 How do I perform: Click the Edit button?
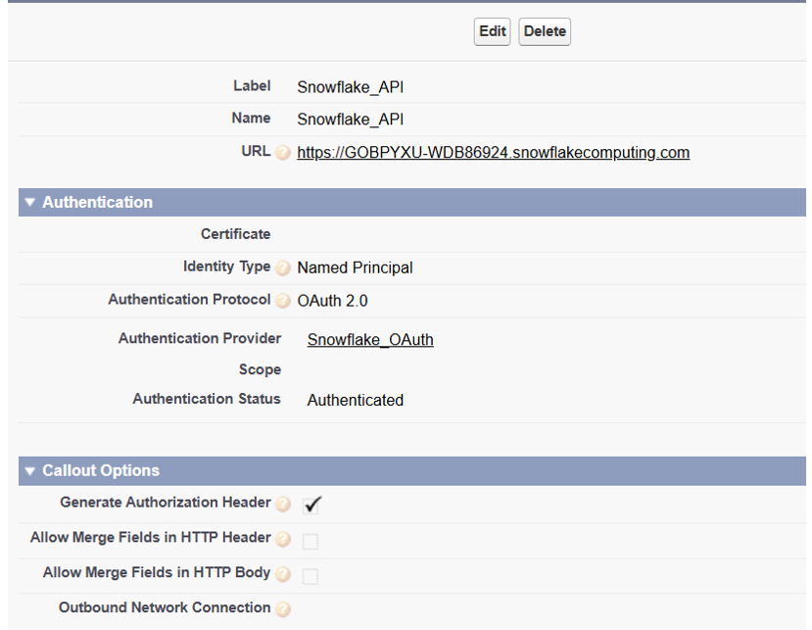(x=492, y=31)
